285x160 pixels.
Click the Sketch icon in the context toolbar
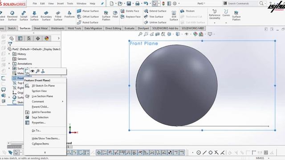(x=27, y=71)
